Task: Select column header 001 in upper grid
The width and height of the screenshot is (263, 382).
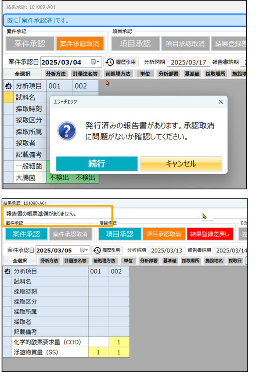Action: 59,86
